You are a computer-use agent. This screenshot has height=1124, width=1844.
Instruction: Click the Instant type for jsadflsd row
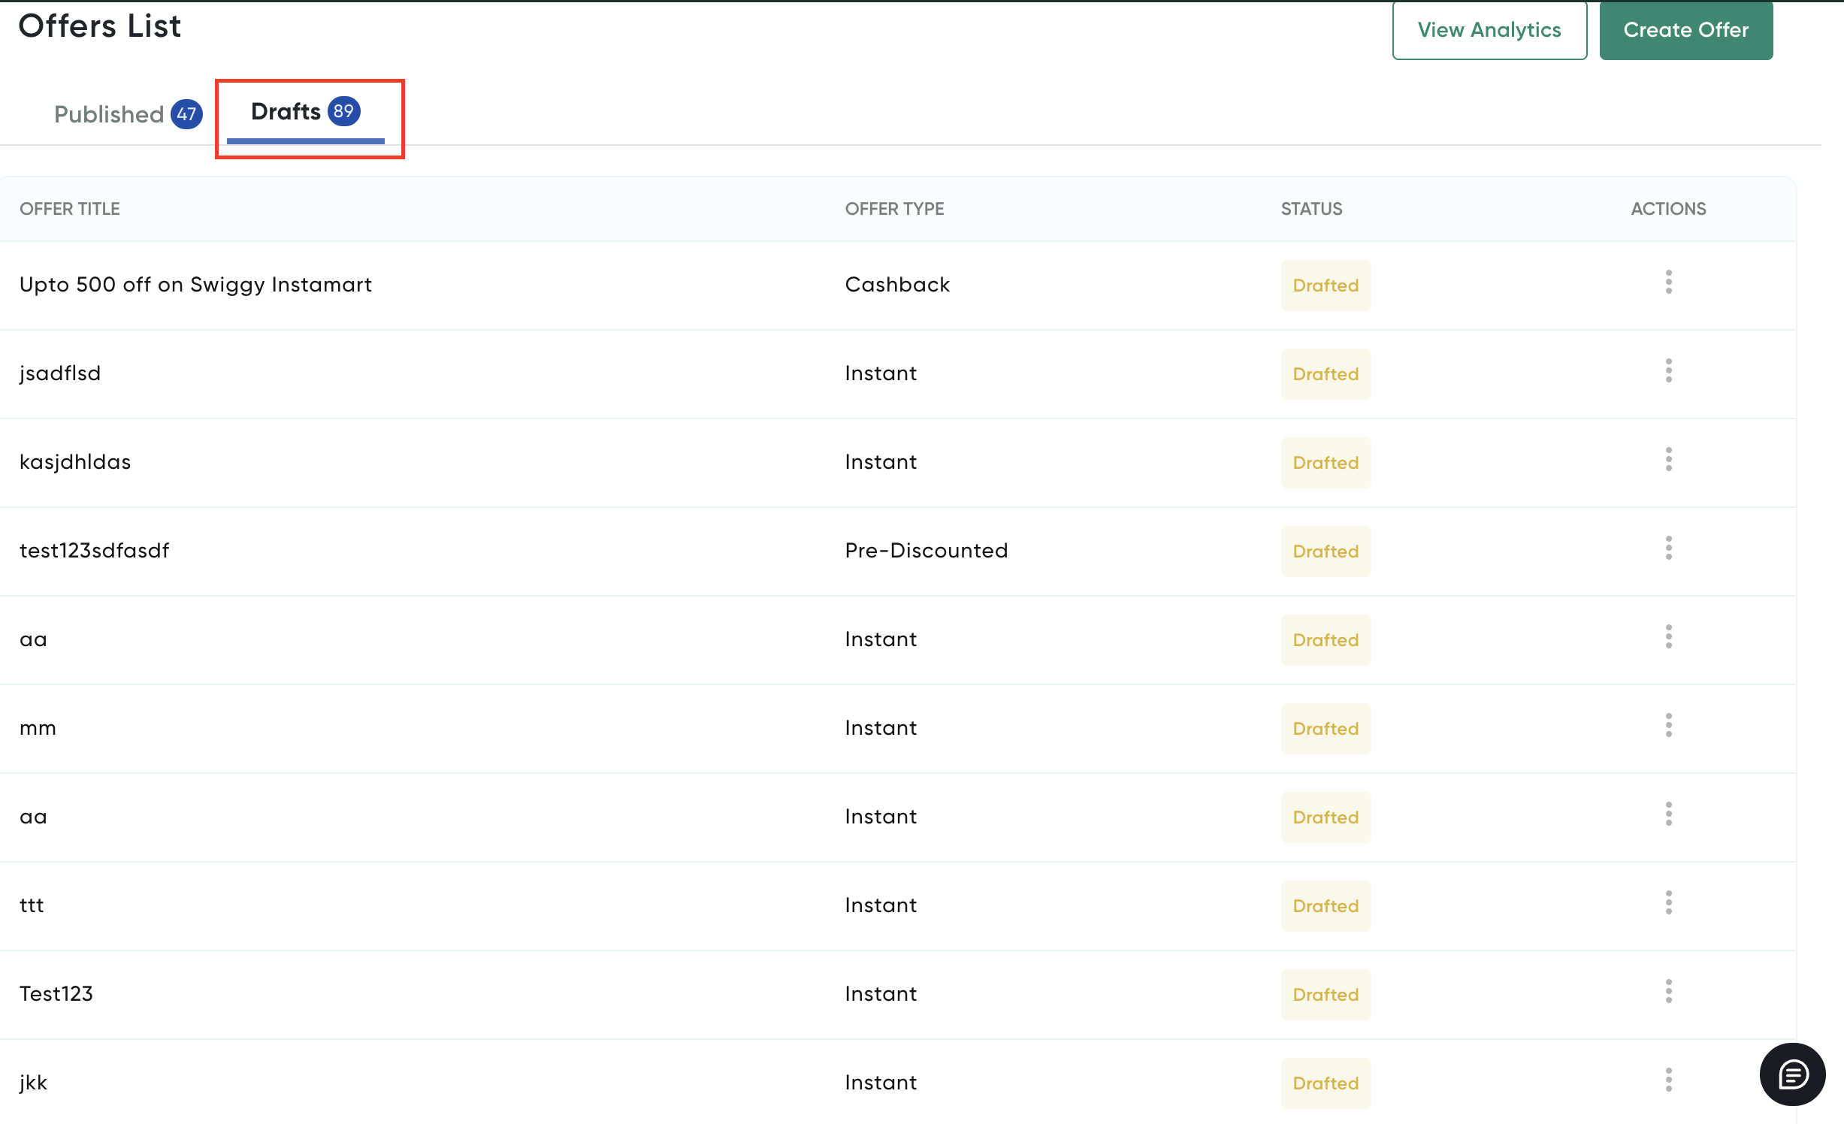point(881,373)
